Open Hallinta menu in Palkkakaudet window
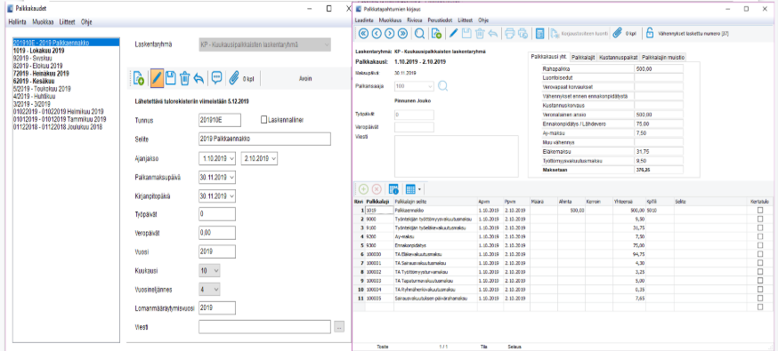Screen dimensions: 778x351 pyautogui.click(x=18, y=22)
